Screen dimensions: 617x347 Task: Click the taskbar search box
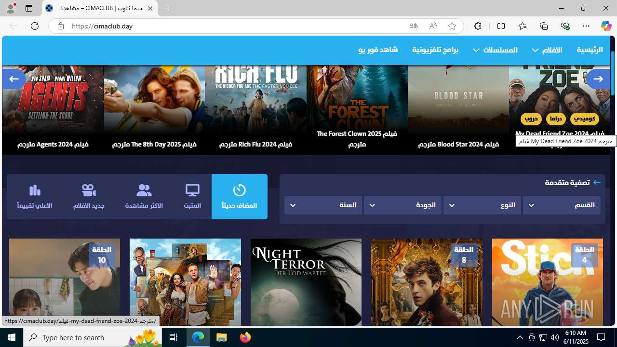pyautogui.click(x=93, y=337)
